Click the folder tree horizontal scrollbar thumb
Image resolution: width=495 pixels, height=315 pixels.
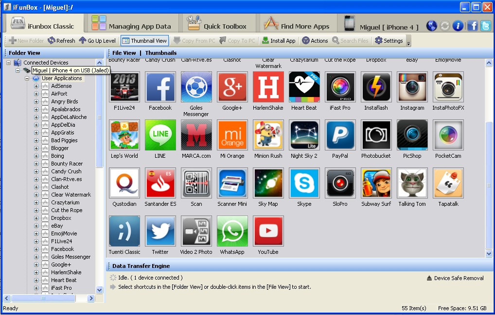click(43, 298)
